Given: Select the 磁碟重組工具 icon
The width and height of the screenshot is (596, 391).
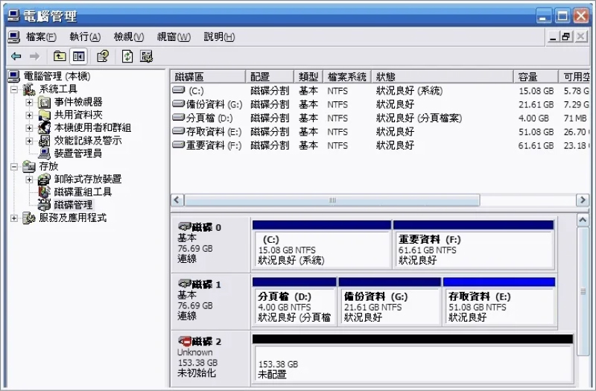Looking at the screenshot, I should pyautogui.click(x=44, y=192).
